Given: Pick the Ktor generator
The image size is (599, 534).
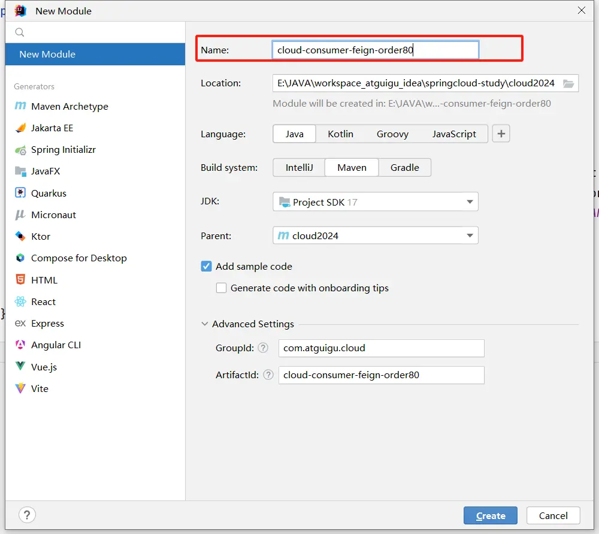Looking at the screenshot, I should coord(41,237).
